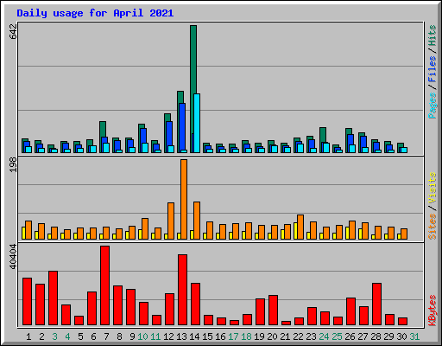Screen dimensions: 442x346
Task: Click the chart title 'Daily usage for April 2021'
Action: (x=95, y=13)
